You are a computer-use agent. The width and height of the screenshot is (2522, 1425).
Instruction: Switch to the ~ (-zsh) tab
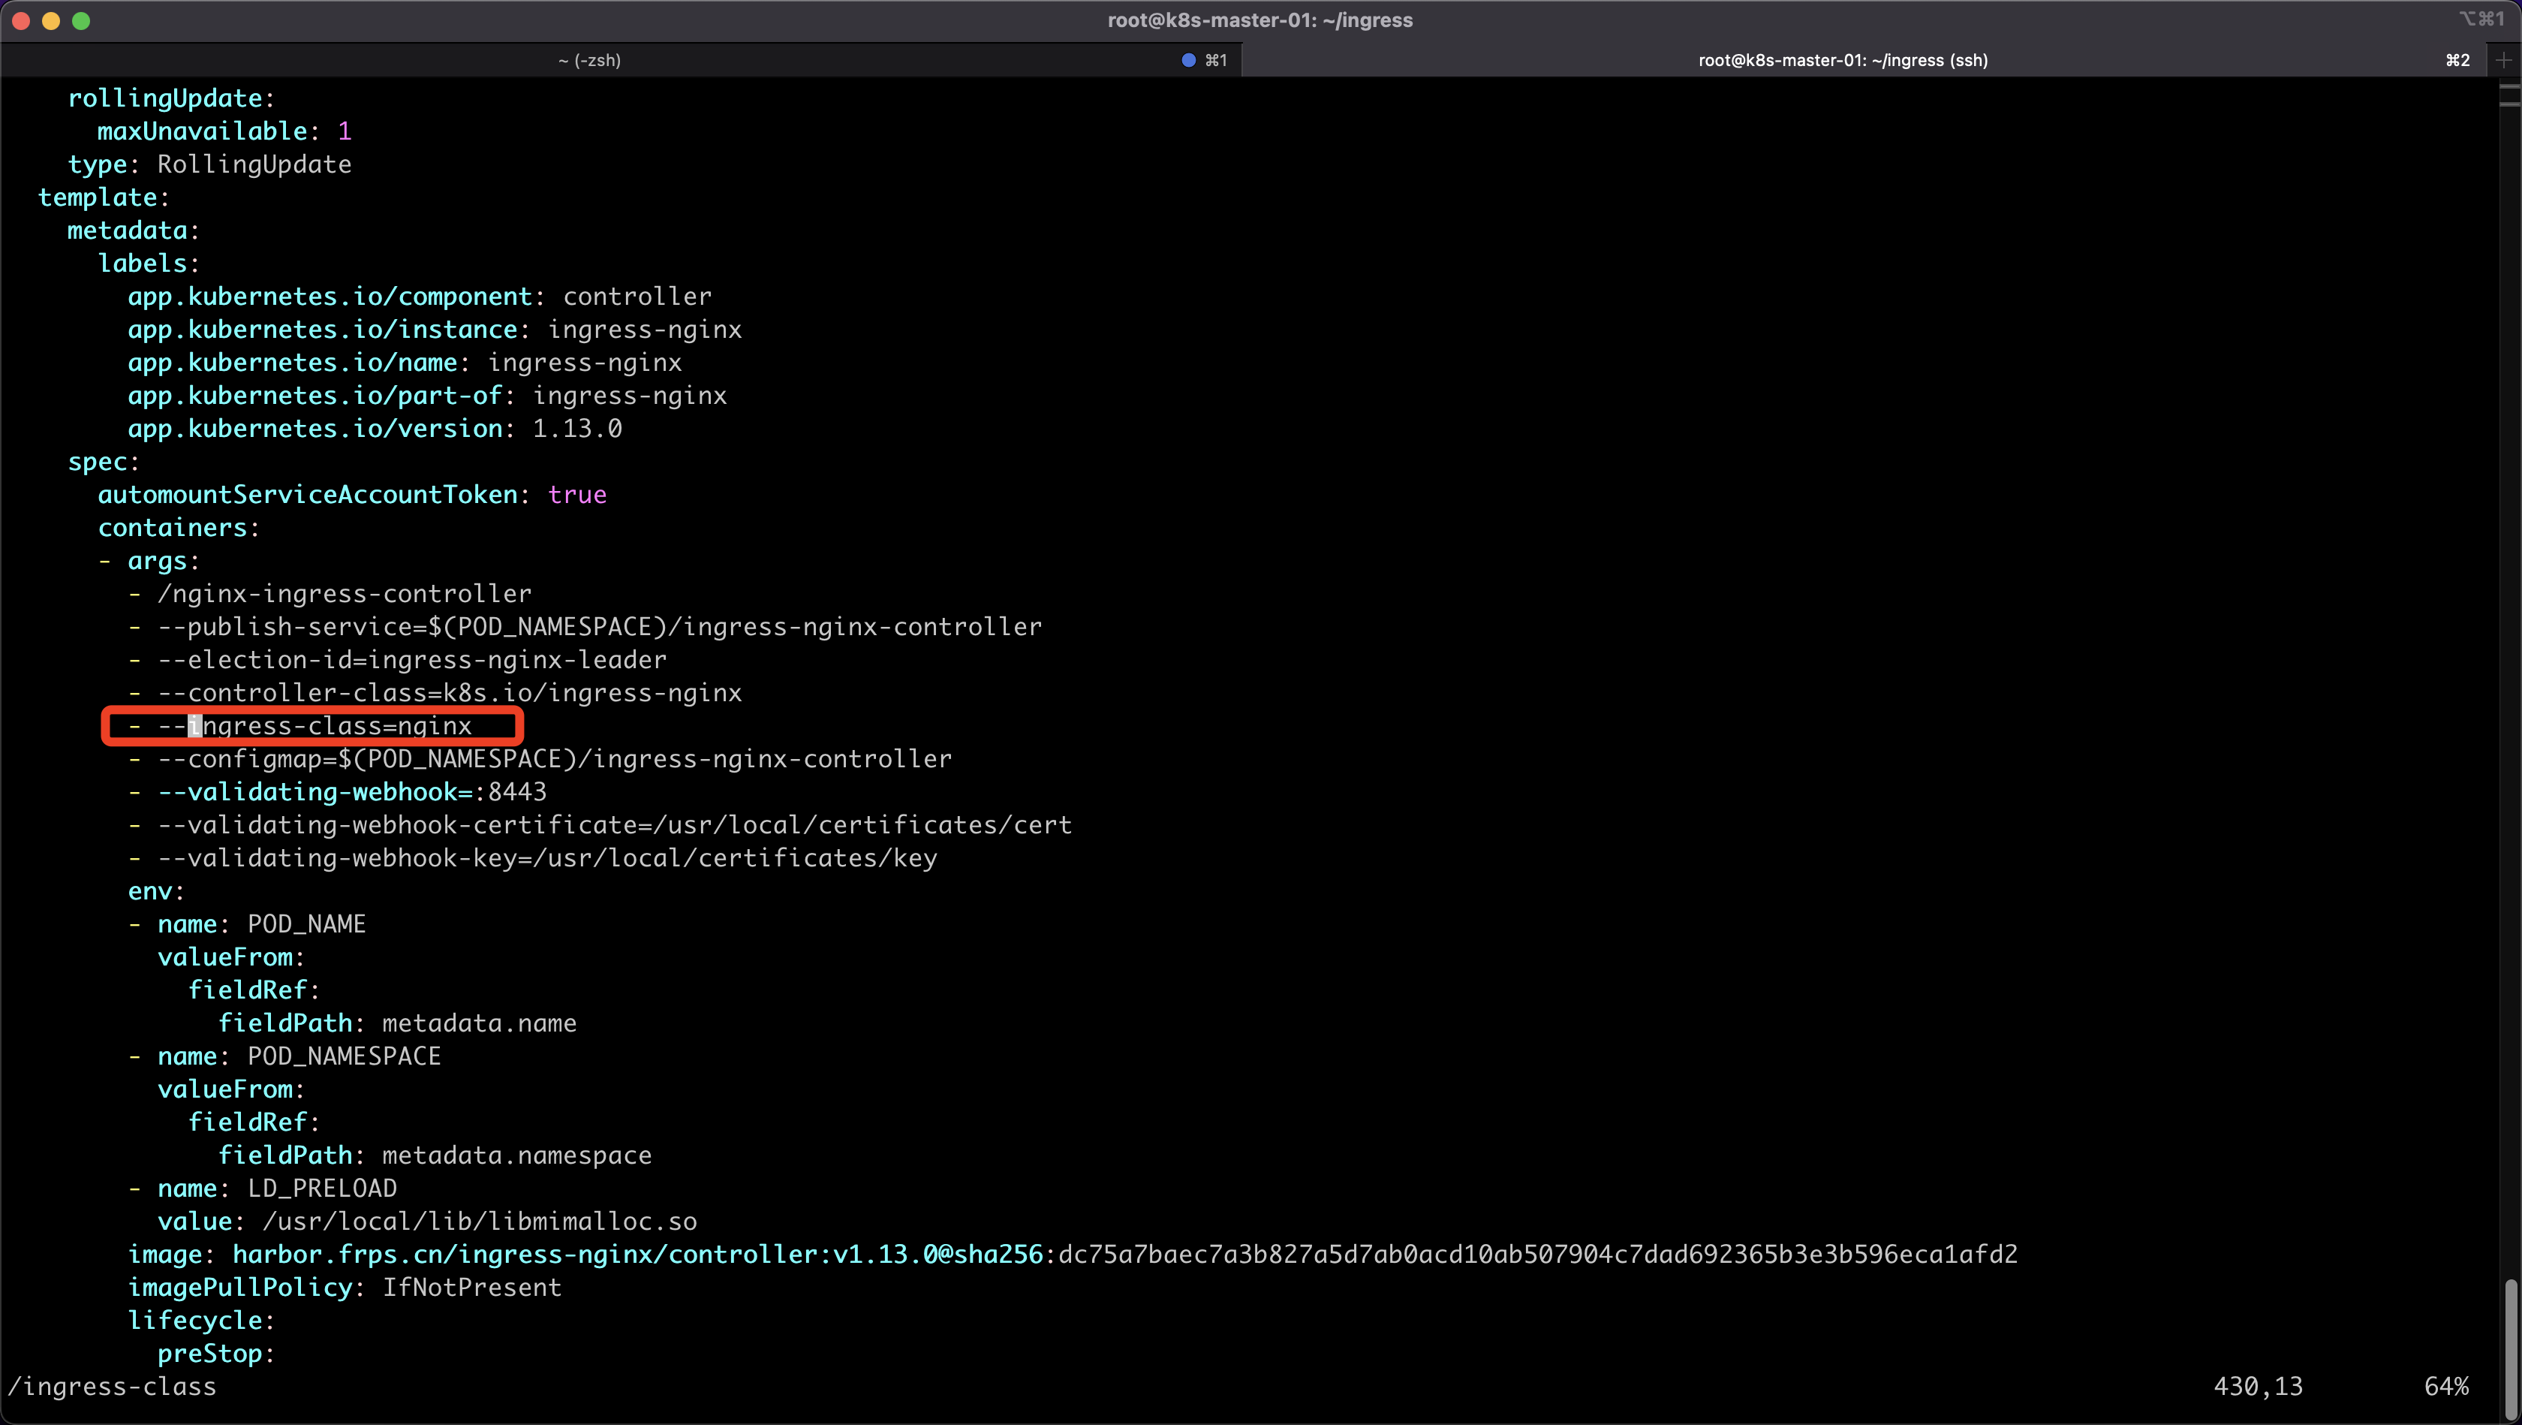coord(589,60)
